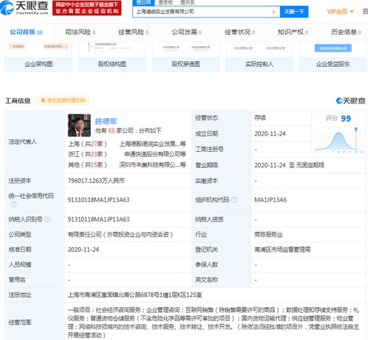Open the 陈德军 legal representative link

(x=106, y=121)
